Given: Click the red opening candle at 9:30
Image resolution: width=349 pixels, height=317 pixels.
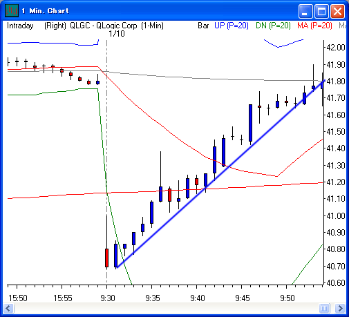Looking at the screenshot, I should (x=106, y=258).
